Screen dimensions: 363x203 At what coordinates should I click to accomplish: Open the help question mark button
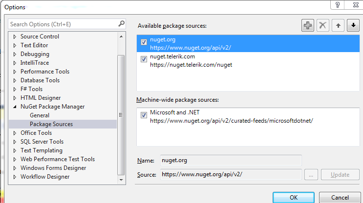tap(338, 5)
